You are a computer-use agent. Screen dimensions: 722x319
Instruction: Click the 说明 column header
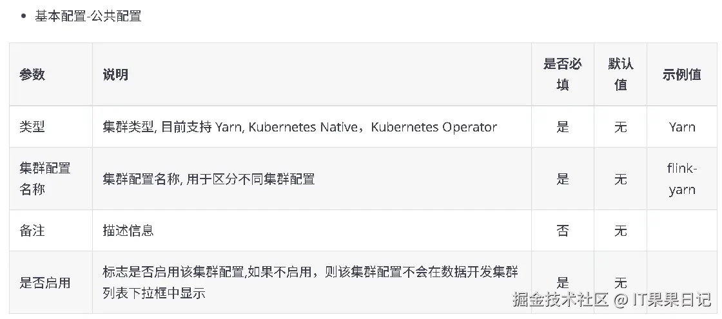point(115,75)
